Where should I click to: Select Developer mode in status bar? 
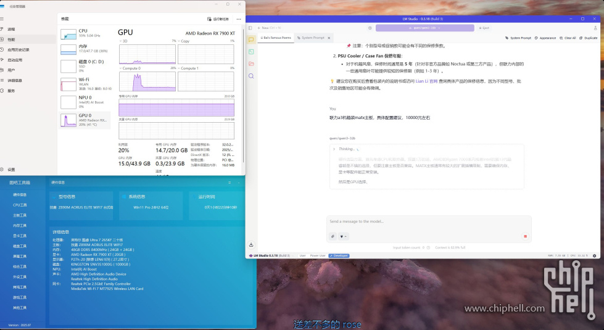click(339, 256)
